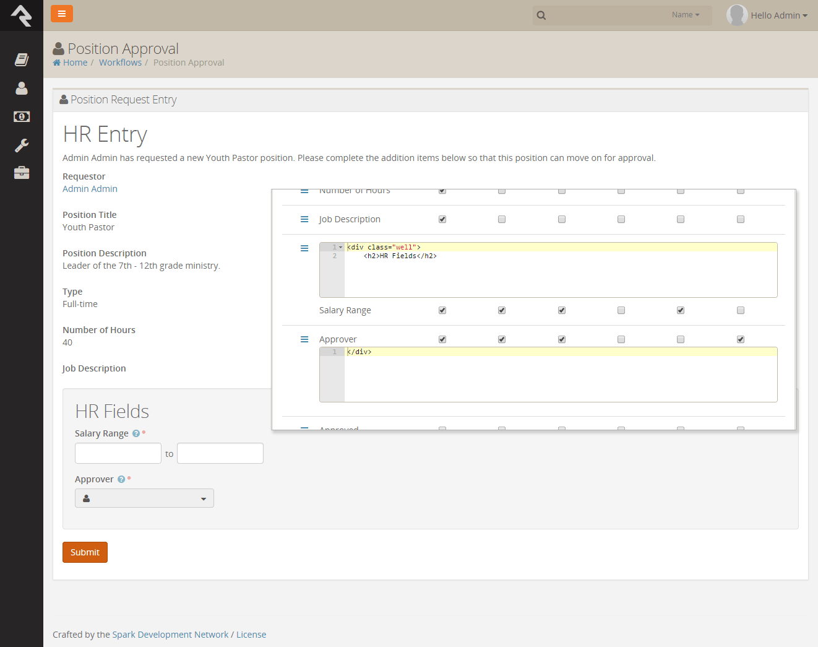Uncheck the checked box in Job Description row
Screen dimensions: 818x647
tap(442, 219)
